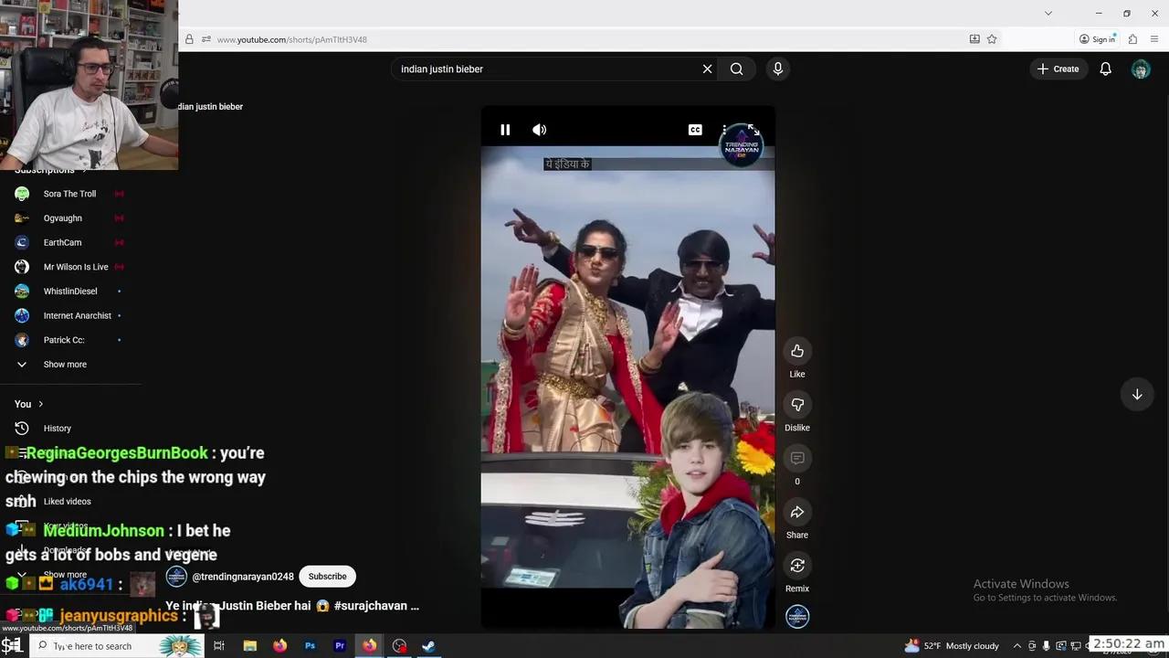Bookmark this page with the star icon
The height and width of the screenshot is (658, 1169).
click(992, 39)
